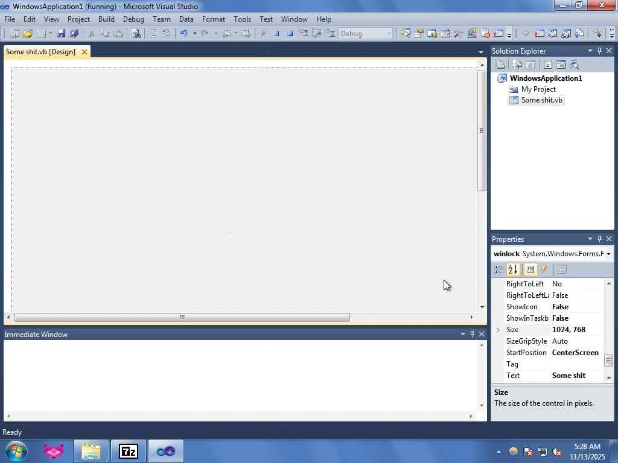Open Properties panel window position dropdown

pos(590,239)
